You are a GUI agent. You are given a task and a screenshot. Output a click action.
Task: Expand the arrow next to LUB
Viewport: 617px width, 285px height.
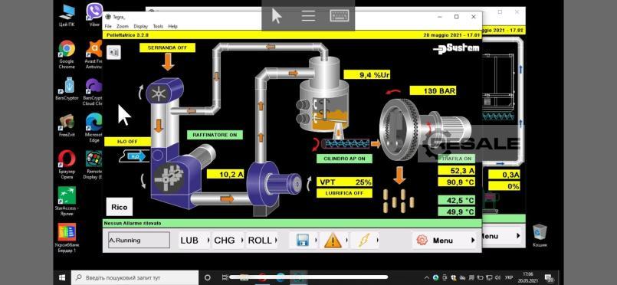tap(208, 241)
